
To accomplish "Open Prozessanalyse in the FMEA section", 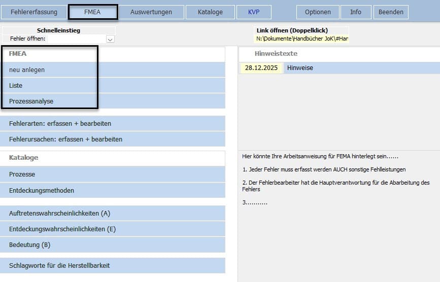I will click(31, 101).
